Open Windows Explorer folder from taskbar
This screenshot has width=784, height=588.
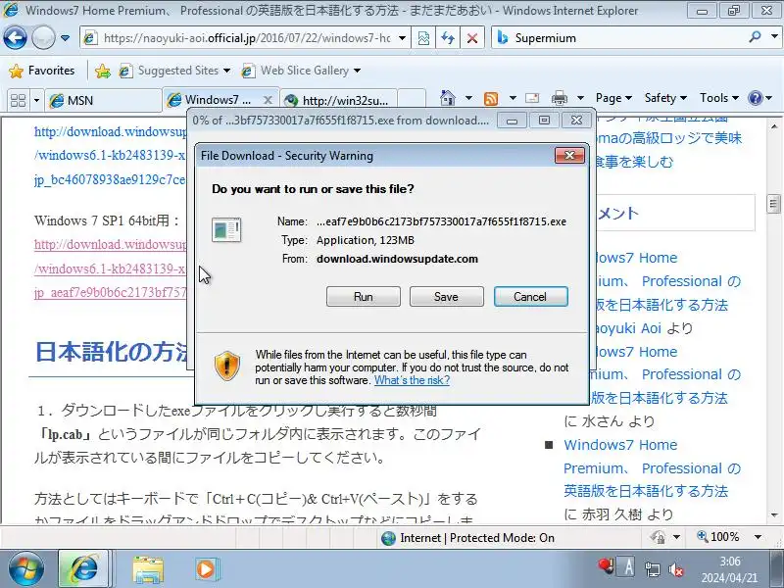(148, 569)
